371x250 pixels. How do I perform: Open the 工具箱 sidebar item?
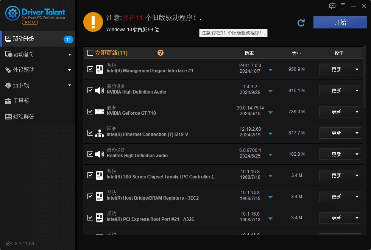coord(37,101)
